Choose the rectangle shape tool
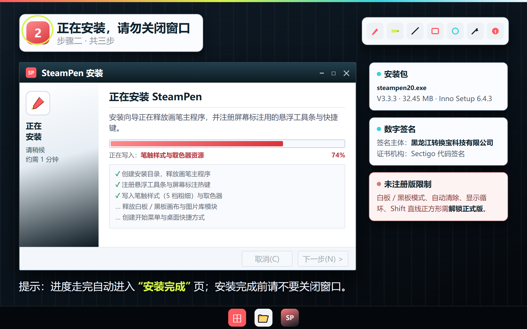Screen dimensions: 527x329 point(435,31)
